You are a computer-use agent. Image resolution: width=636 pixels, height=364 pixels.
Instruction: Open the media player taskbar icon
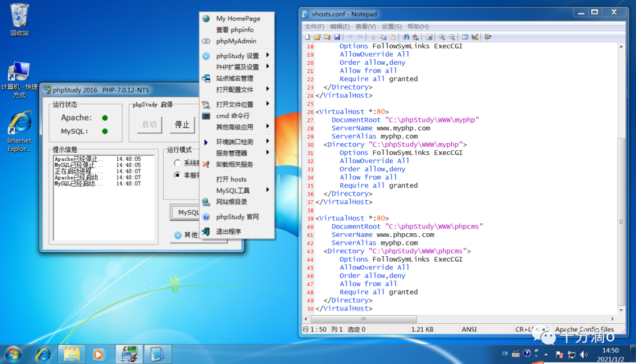(98, 354)
